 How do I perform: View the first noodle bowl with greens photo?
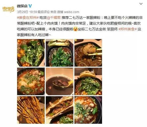tap(31, 53)
